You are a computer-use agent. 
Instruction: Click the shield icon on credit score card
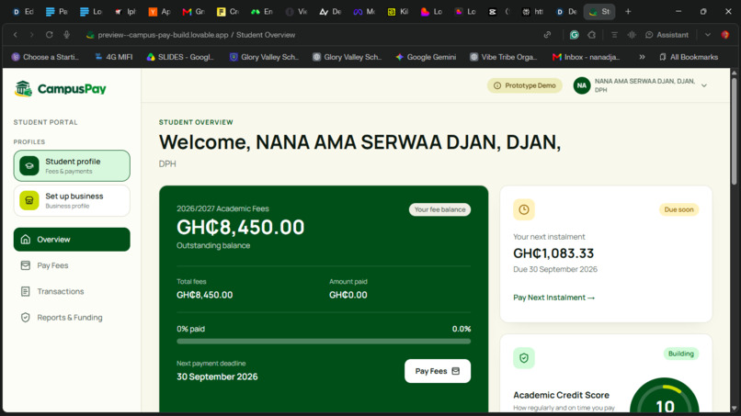click(524, 358)
